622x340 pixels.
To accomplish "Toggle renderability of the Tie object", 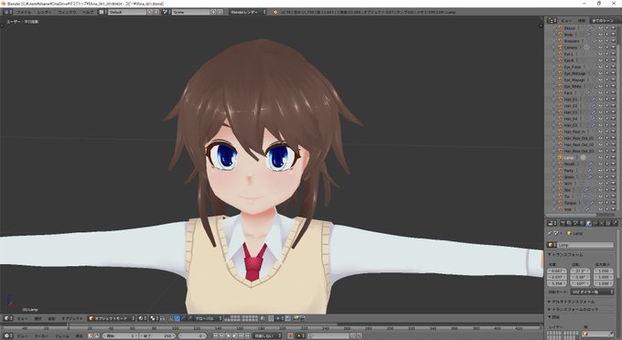I will (614, 197).
